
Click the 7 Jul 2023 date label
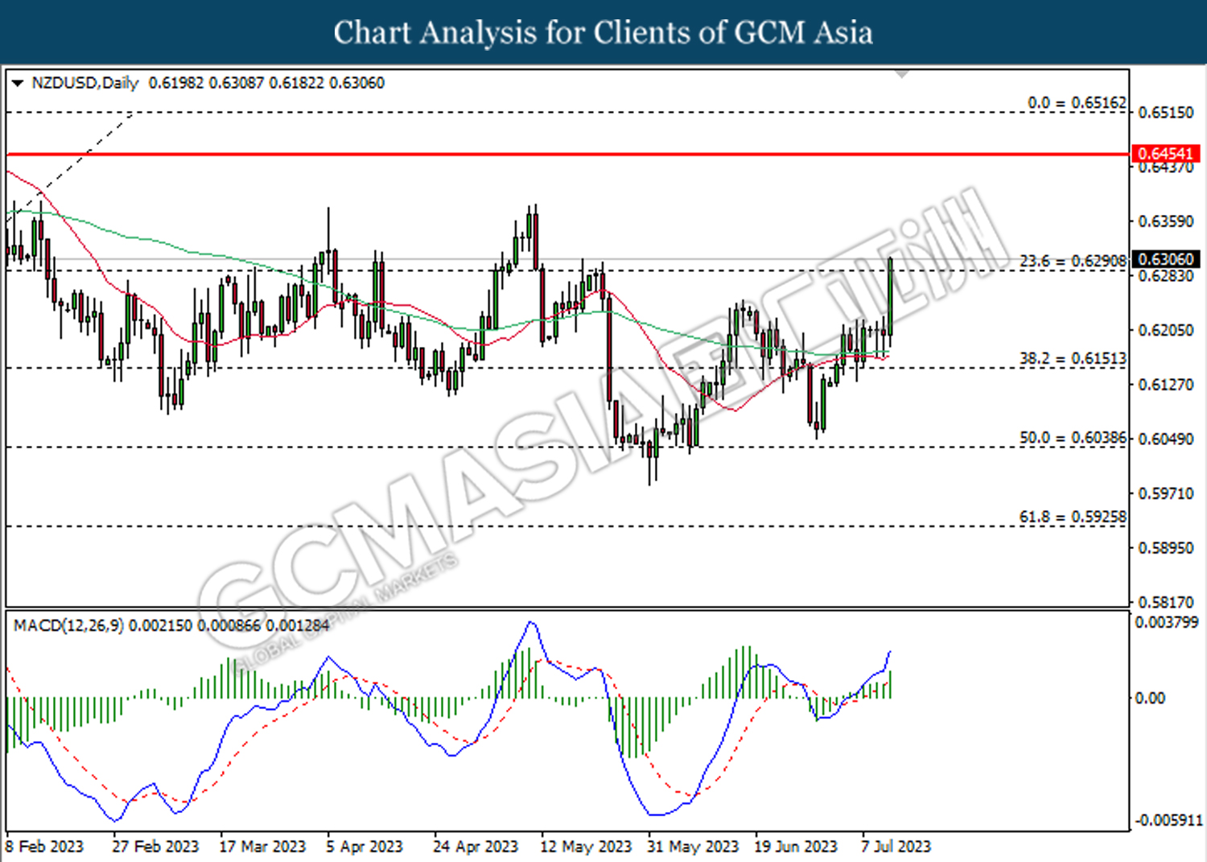pyautogui.click(x=896, y=847)
